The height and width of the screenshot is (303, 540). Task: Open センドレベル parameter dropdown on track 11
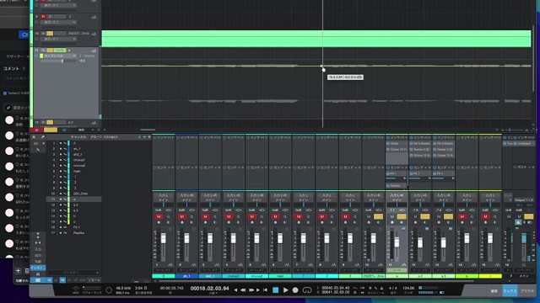point(58,56)
